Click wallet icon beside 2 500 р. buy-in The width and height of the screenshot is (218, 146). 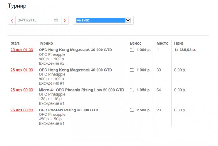pos(132,110)
